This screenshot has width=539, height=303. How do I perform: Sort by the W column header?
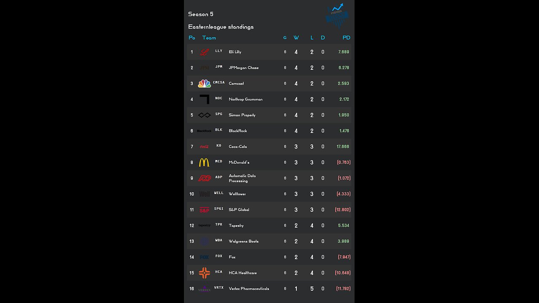pyautogui.click(x=296, y=38)
